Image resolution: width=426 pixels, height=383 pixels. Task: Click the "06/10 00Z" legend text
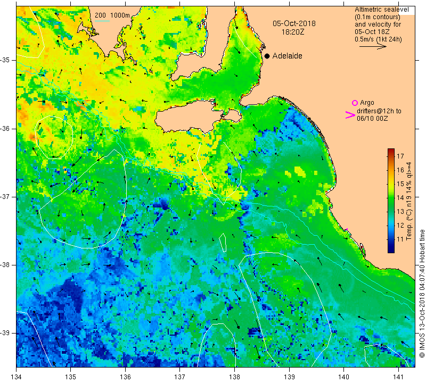(x=372, y=118)
